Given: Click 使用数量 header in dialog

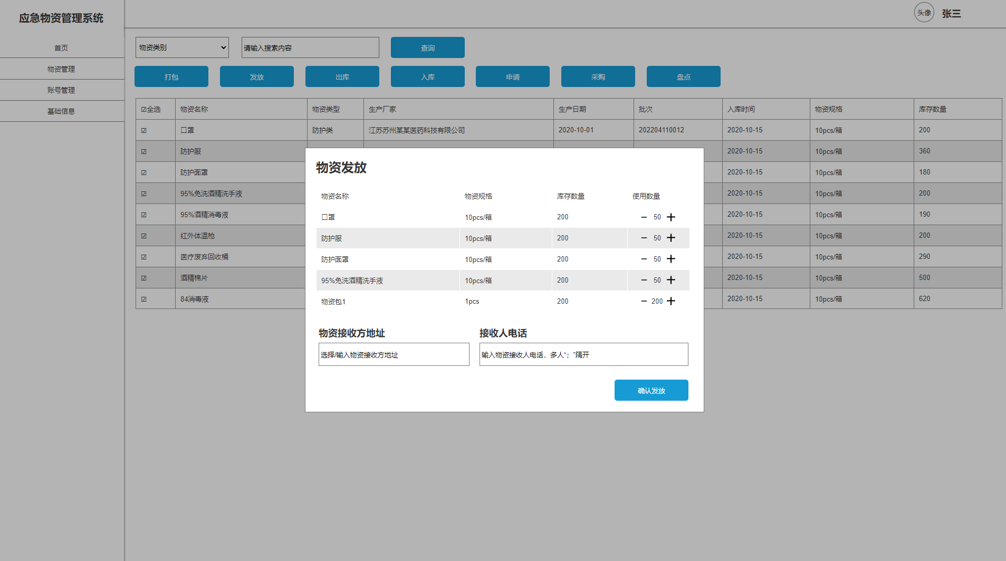Looking at the screenshot, I should (646, 196).
